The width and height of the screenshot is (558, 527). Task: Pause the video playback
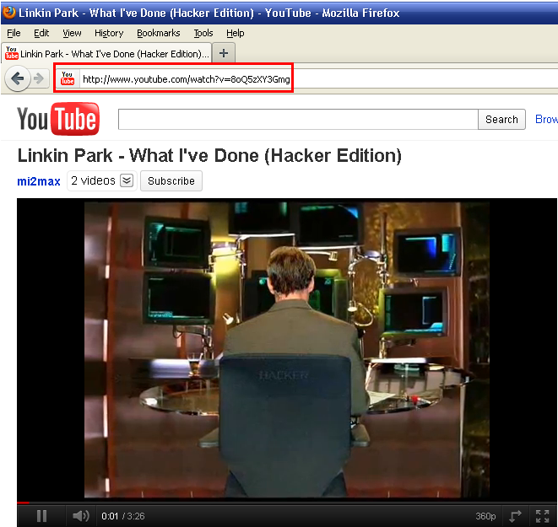[41, 516]
